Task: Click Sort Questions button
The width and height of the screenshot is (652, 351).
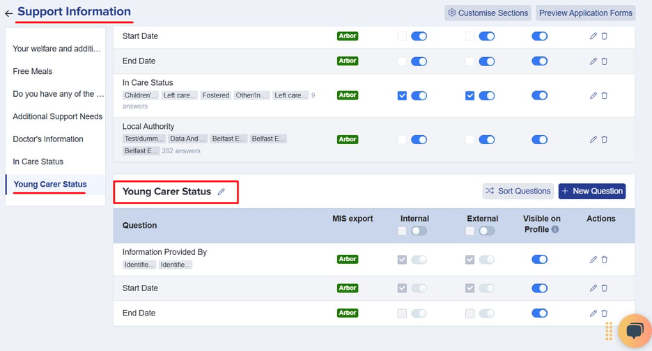Action: coord(518,192)
